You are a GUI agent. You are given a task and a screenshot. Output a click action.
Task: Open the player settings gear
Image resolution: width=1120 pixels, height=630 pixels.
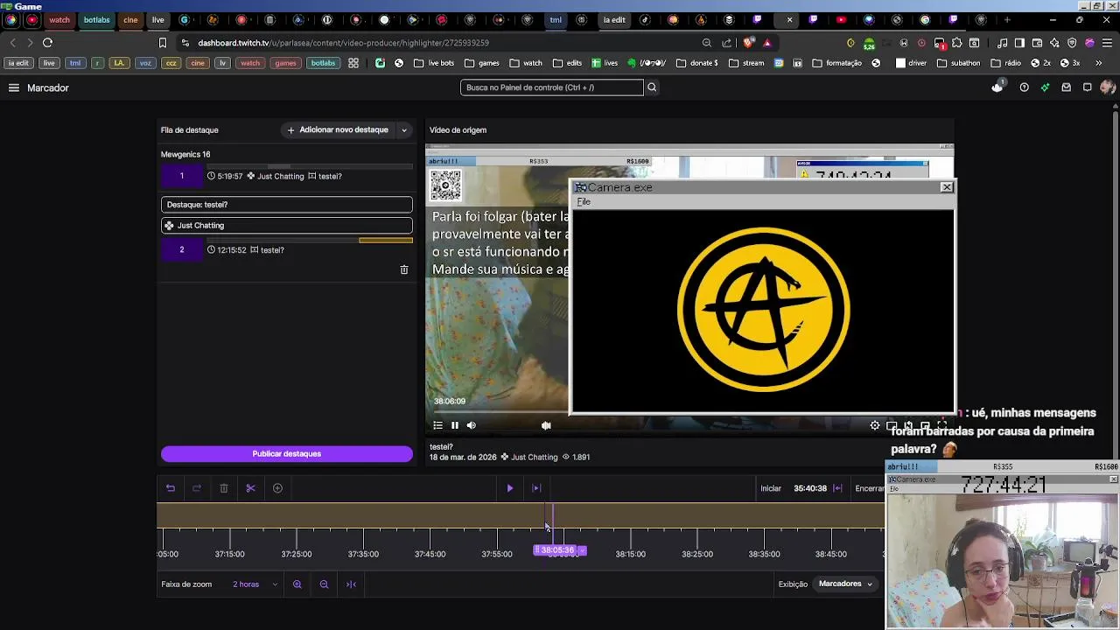875,425
